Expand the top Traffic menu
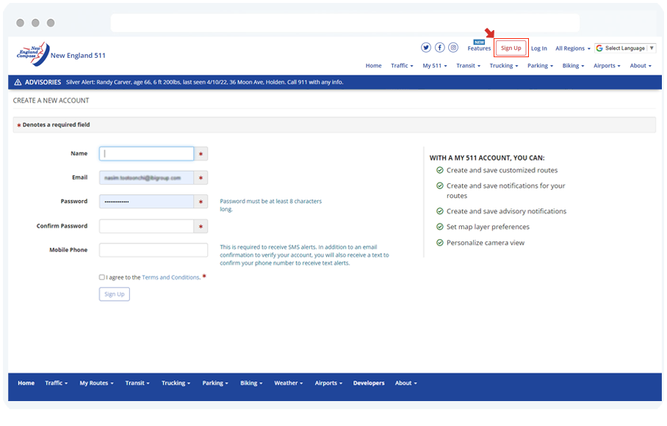 click(x=402, y=66)
